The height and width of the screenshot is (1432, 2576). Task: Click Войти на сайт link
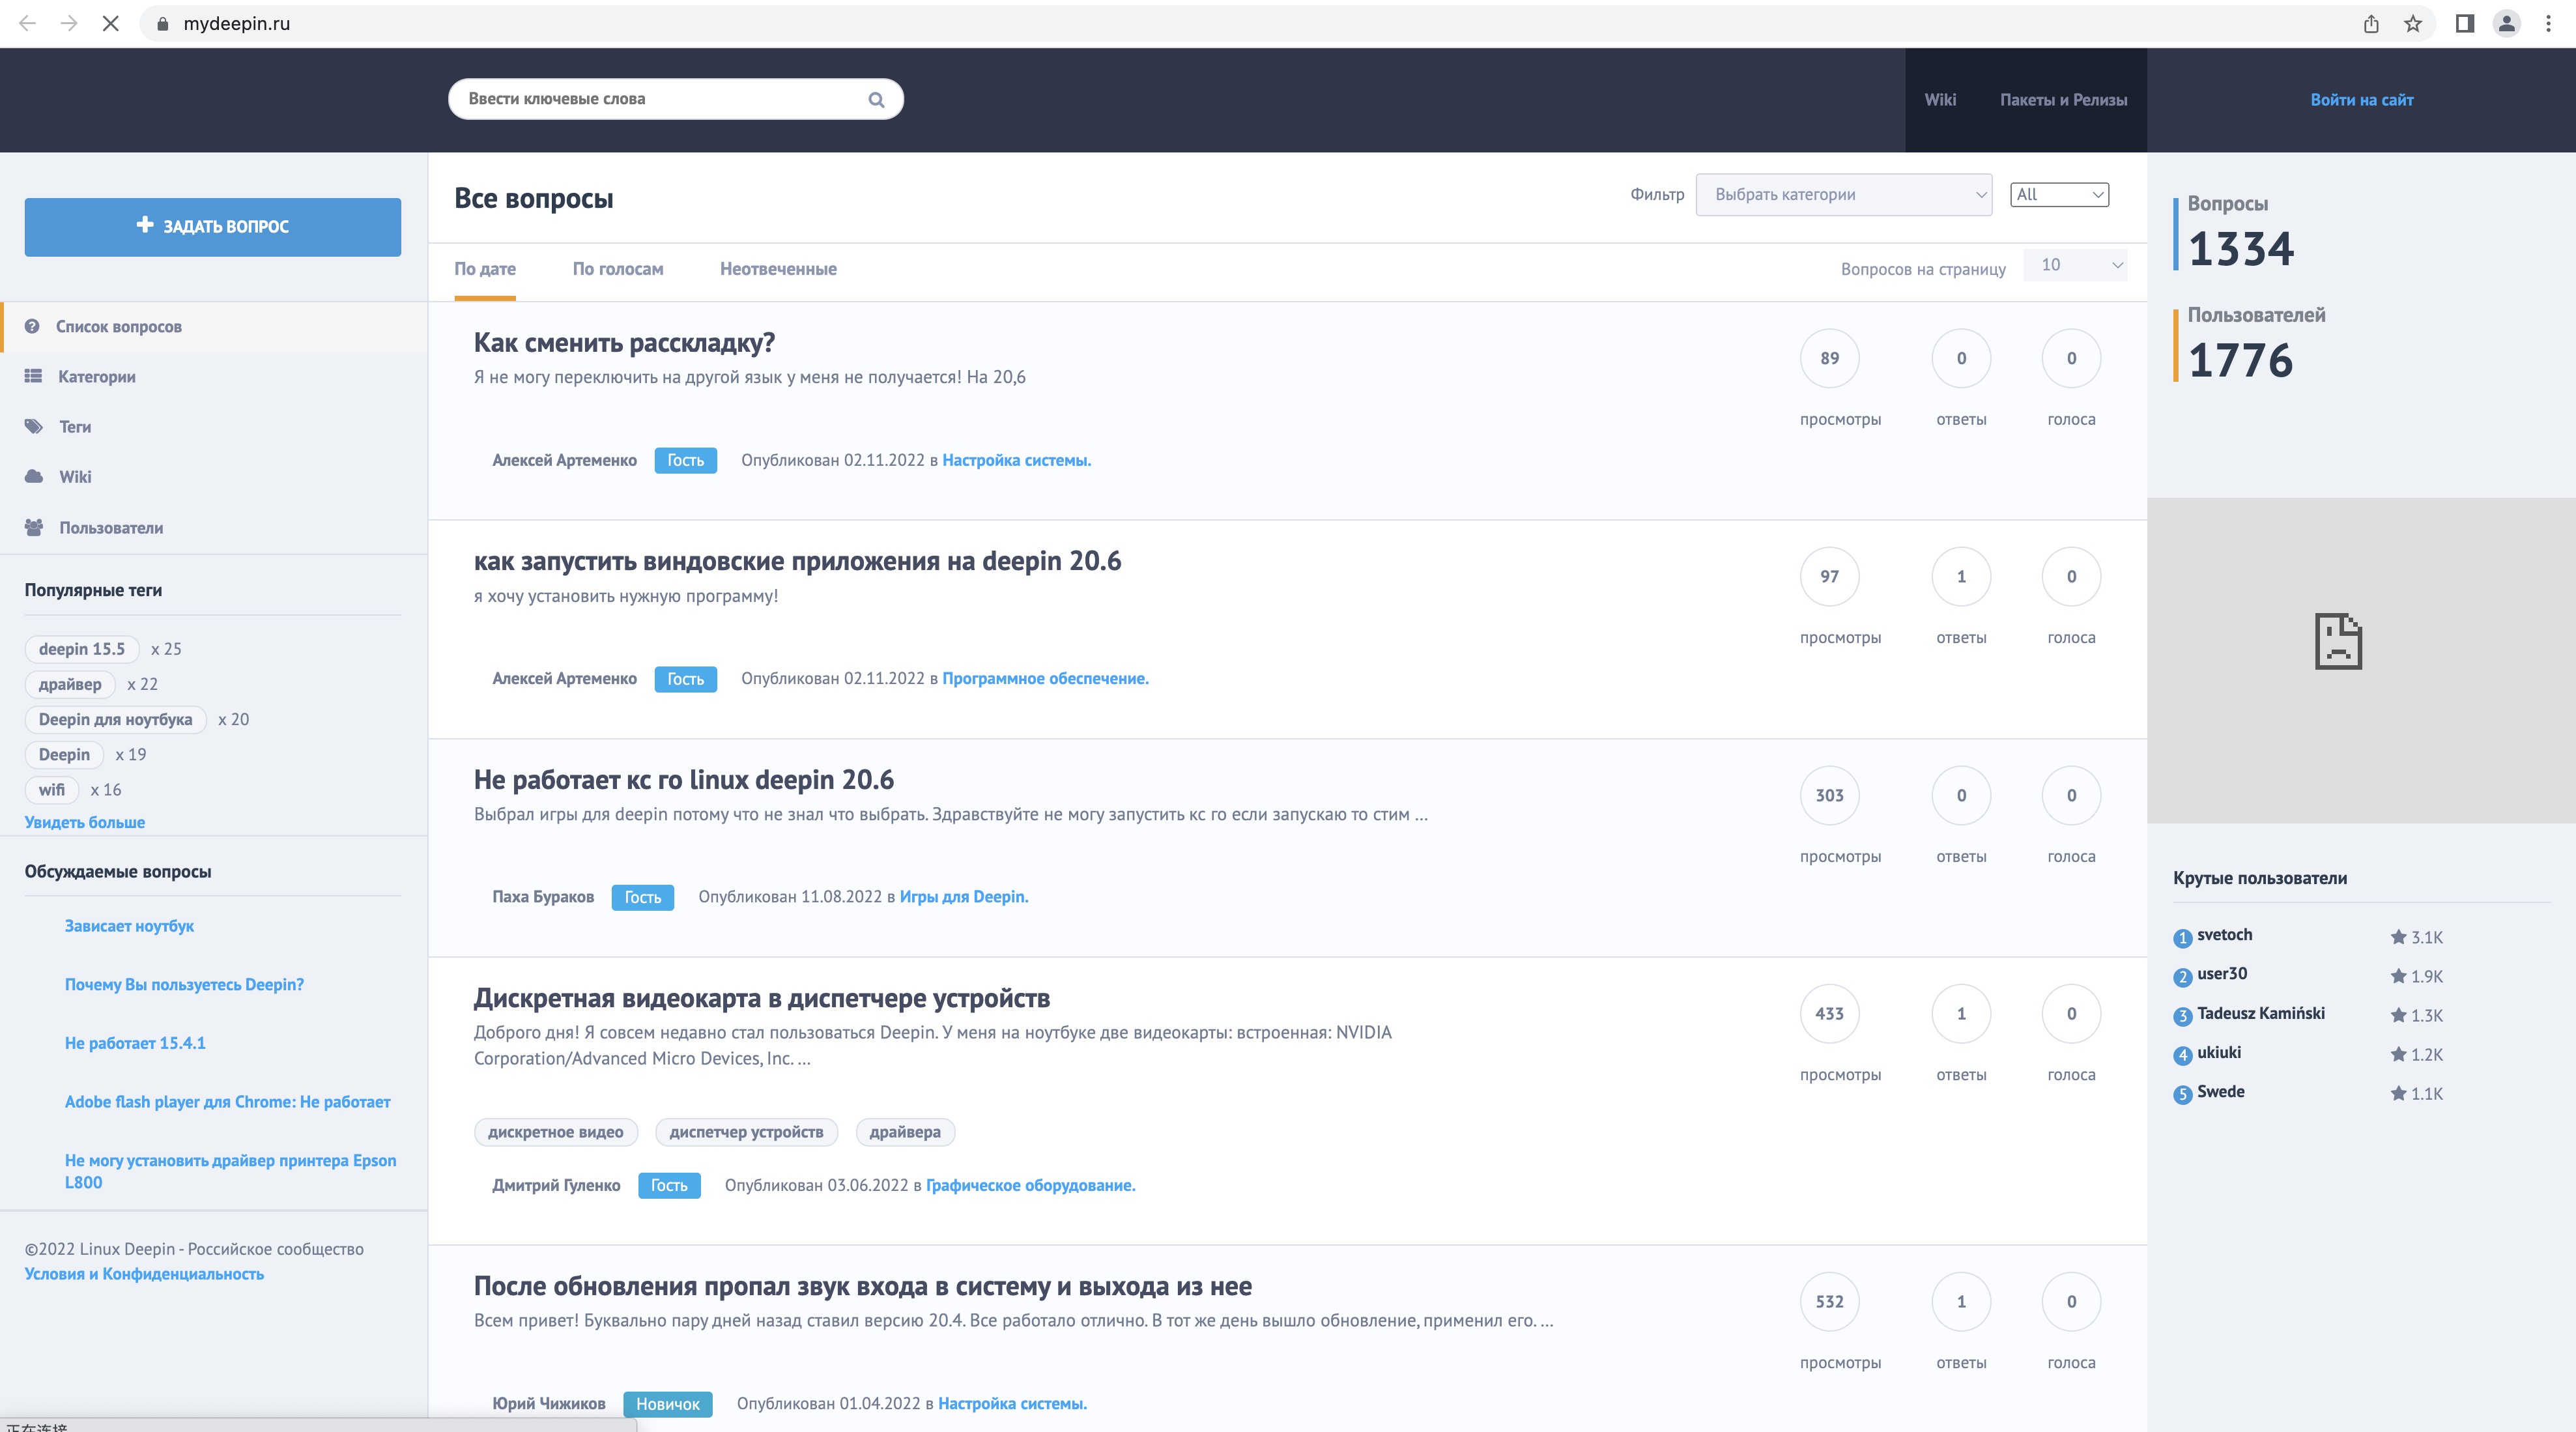(x=2361, y=100)
